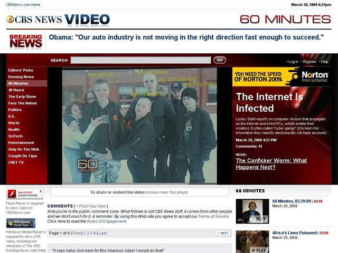Click the Log in link
The width and height of the screenshot is (338, 253).
(293, 62)
